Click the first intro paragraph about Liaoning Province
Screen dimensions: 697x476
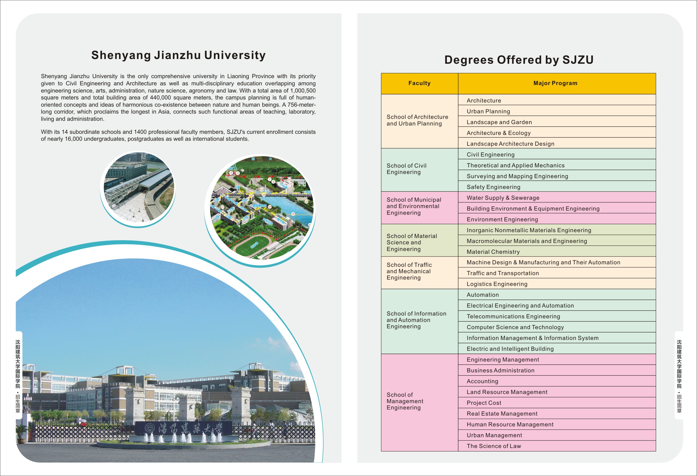point(178,98)
